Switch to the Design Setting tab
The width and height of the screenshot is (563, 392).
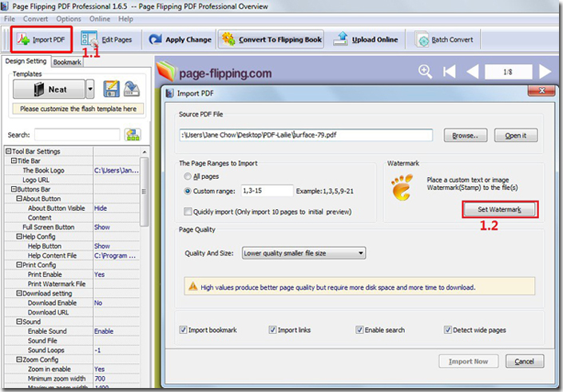(x=26, y=61)
